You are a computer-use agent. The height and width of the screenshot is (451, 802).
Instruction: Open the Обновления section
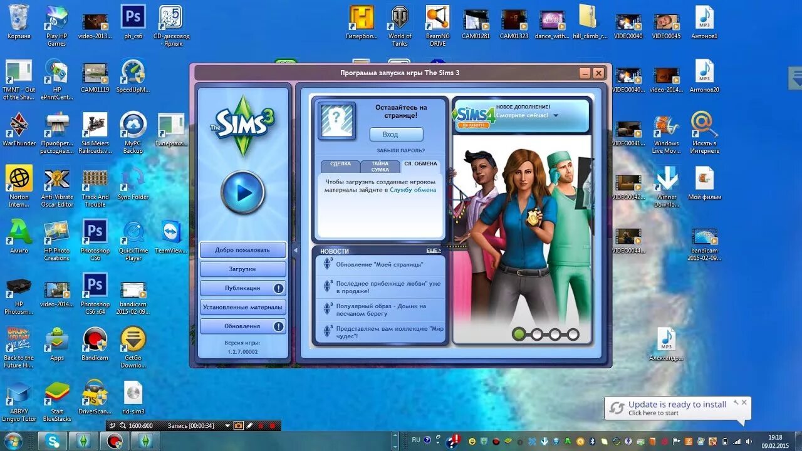pos(242,326)
